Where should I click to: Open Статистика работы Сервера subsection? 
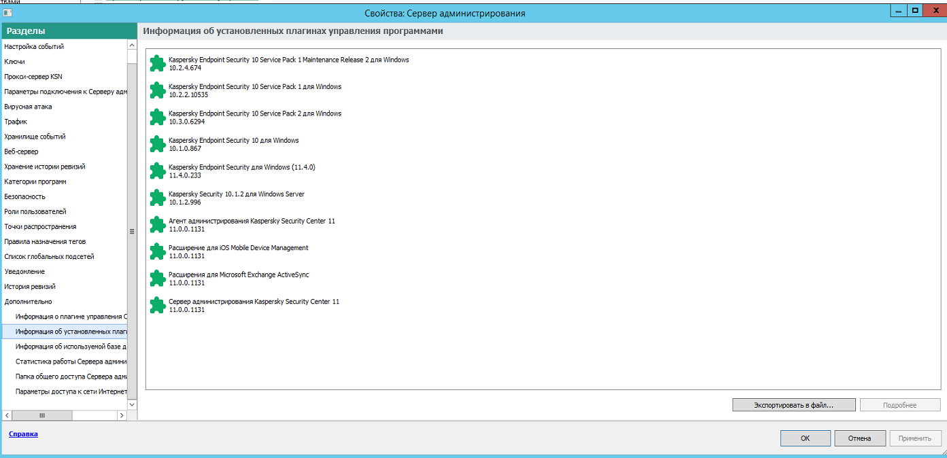click(71, 361)
